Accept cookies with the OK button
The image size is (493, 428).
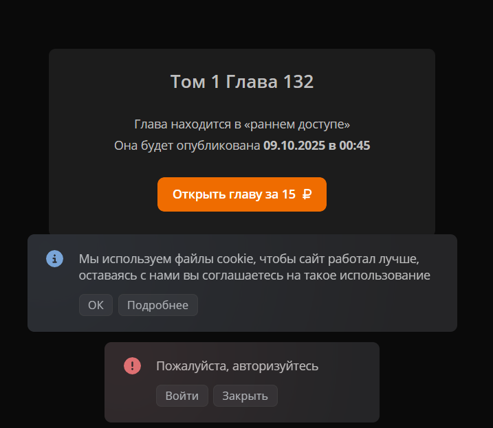tap(96, 305)
